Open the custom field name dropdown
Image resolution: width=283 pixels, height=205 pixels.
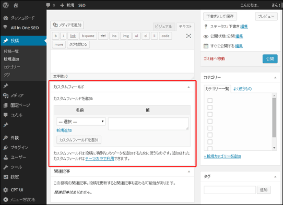[81, 122]
